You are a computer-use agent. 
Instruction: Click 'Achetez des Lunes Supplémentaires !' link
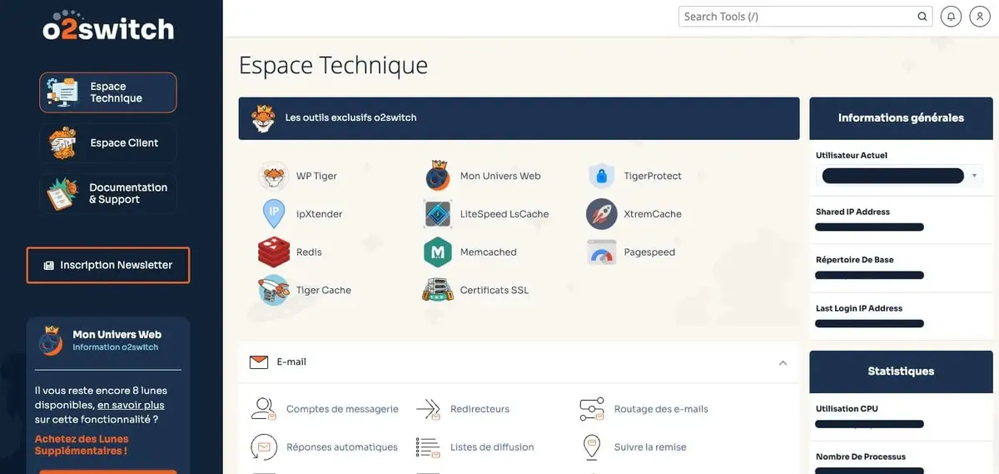tap(82, 445)
